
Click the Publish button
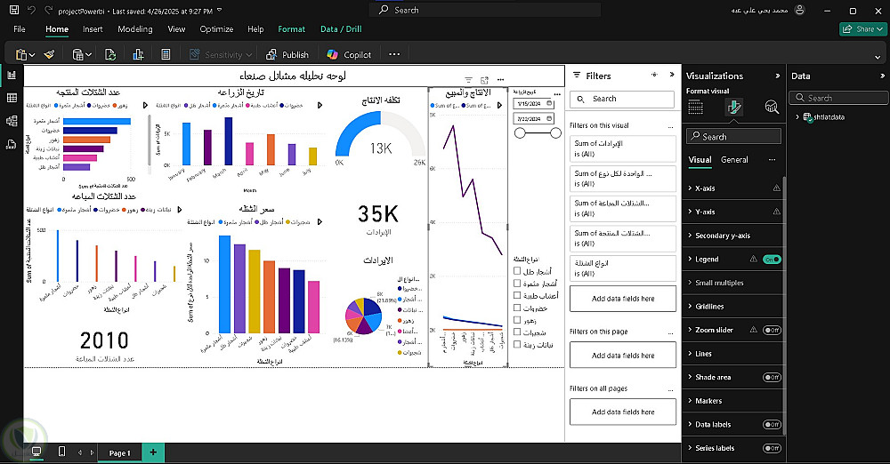pyautogui.click(x=287, y=54)
